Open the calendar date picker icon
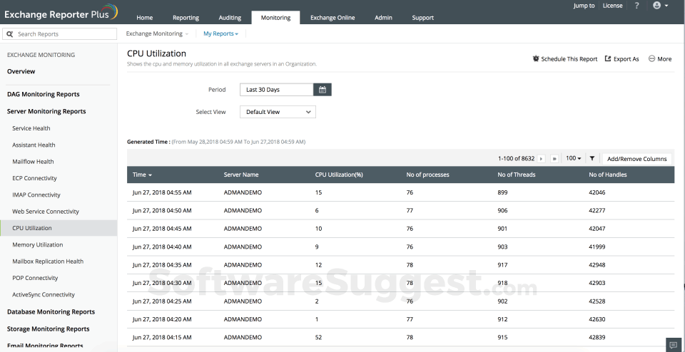The width and height of the screenshot is (685, 352). 323,90
